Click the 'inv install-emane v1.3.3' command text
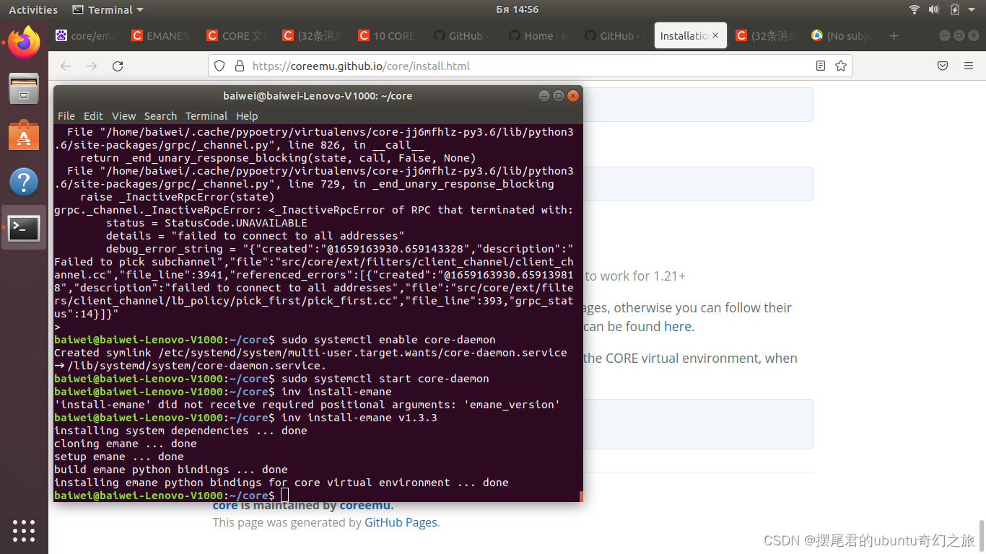 359,418
